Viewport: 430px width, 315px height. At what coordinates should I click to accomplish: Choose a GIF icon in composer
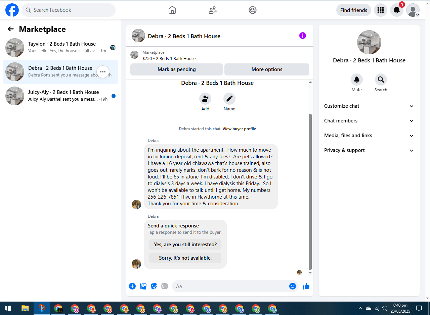click(x=164, y=286)
